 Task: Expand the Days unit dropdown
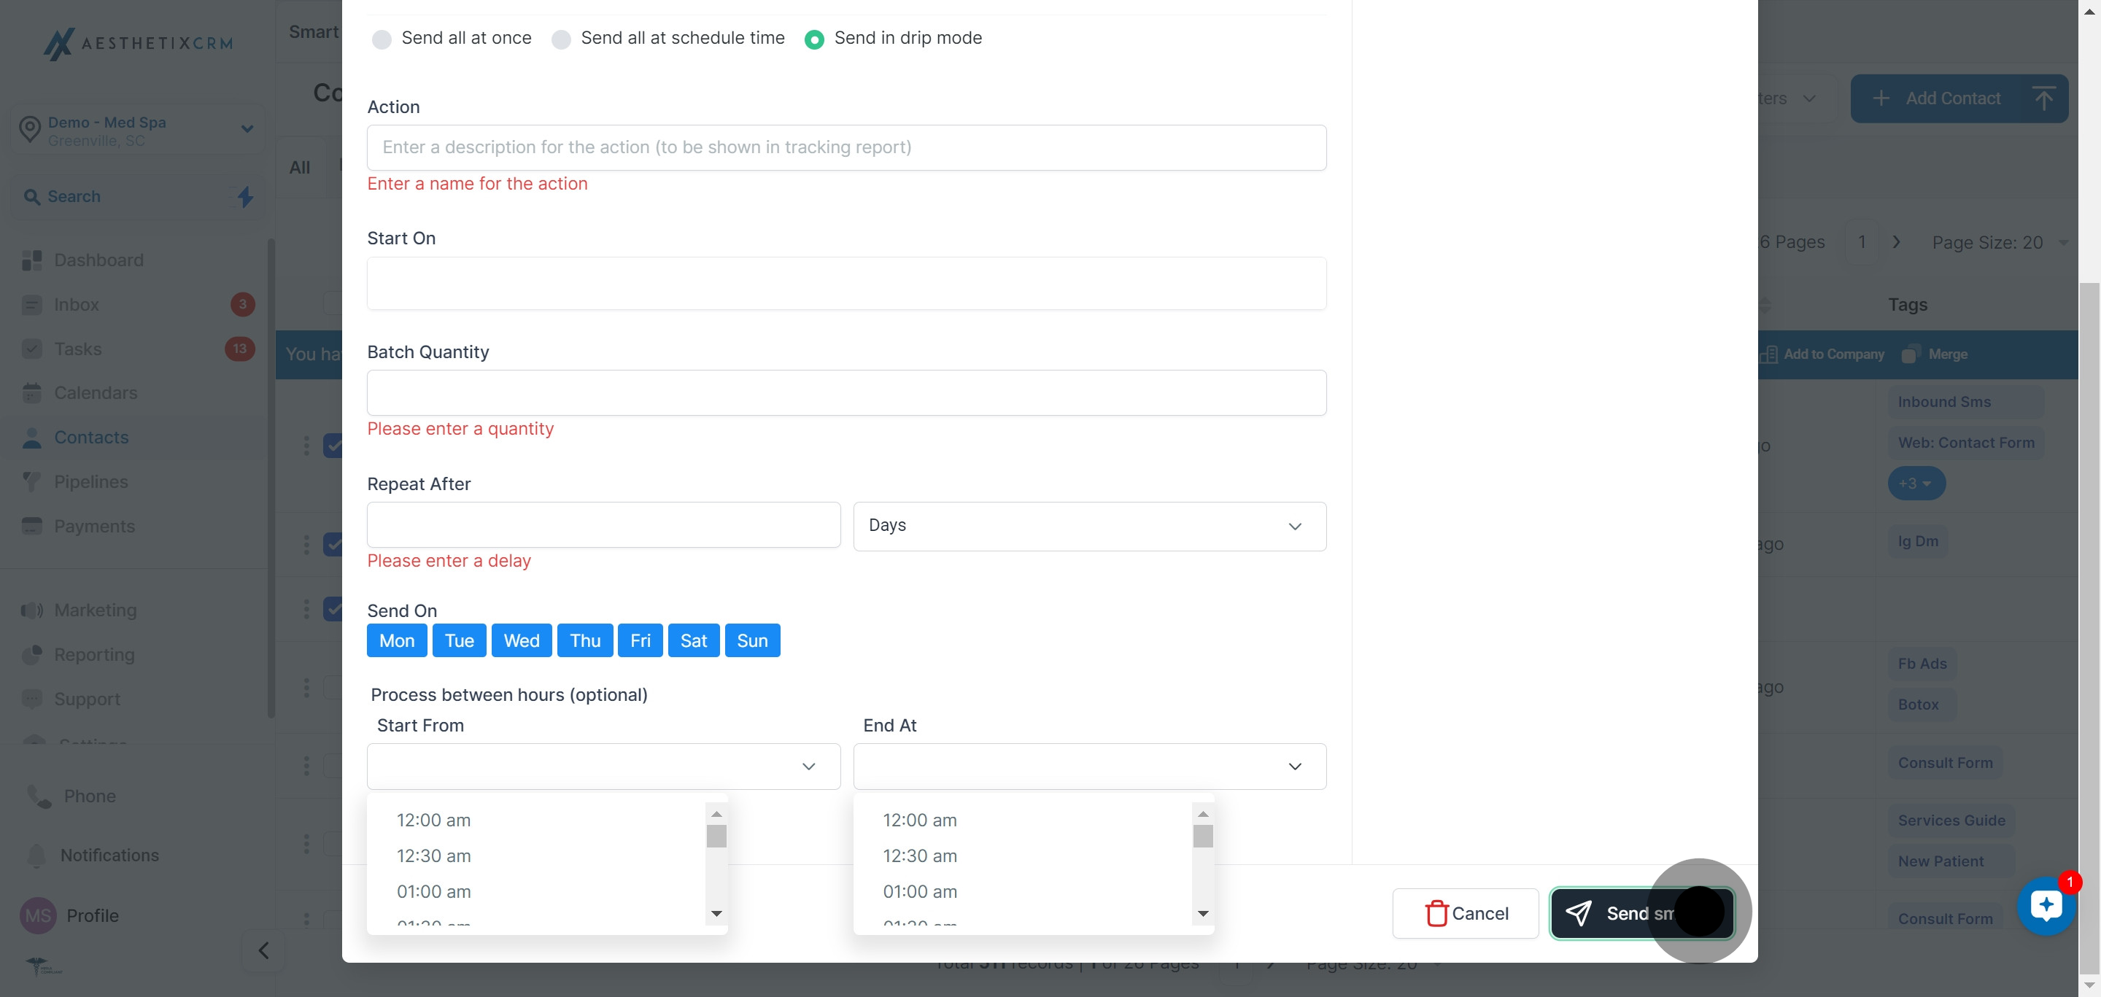1089,526
